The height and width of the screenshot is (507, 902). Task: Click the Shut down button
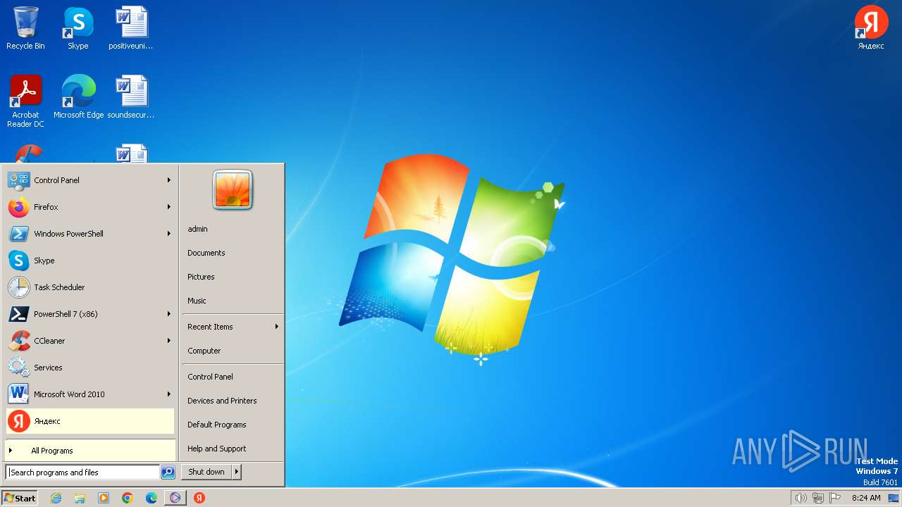click(206, 472)
